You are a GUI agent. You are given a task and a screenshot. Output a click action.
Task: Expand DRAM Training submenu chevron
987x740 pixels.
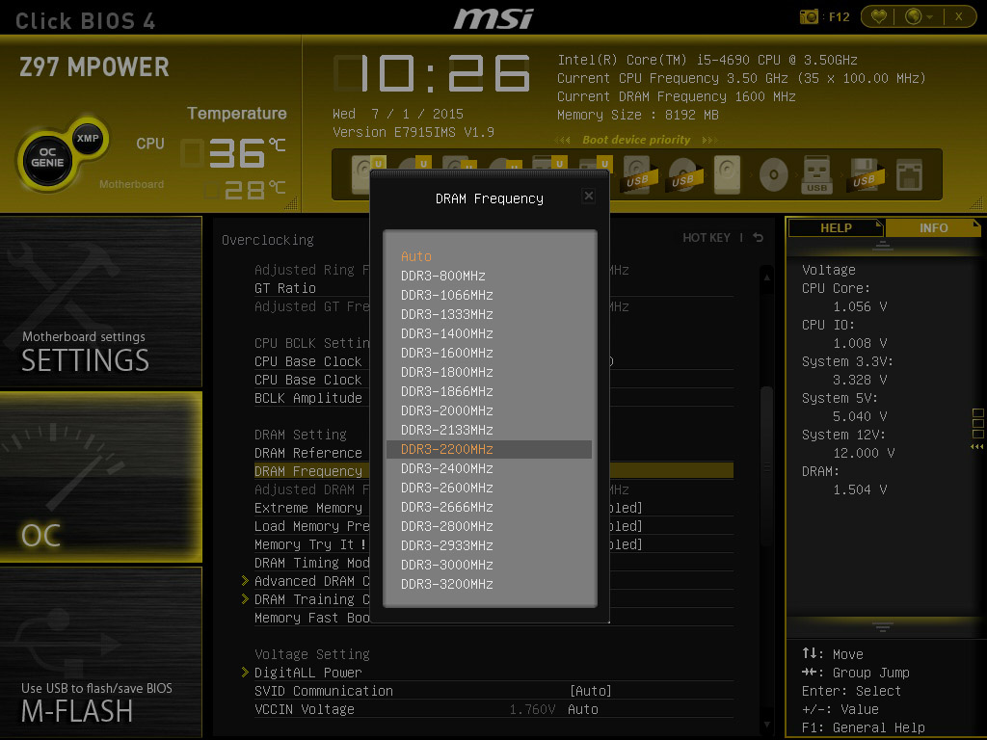pos(245,599)
